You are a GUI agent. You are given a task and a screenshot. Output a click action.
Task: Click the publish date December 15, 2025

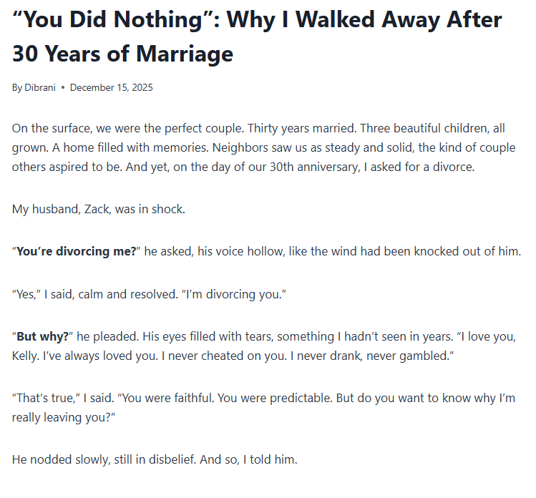tap(111, 88)
